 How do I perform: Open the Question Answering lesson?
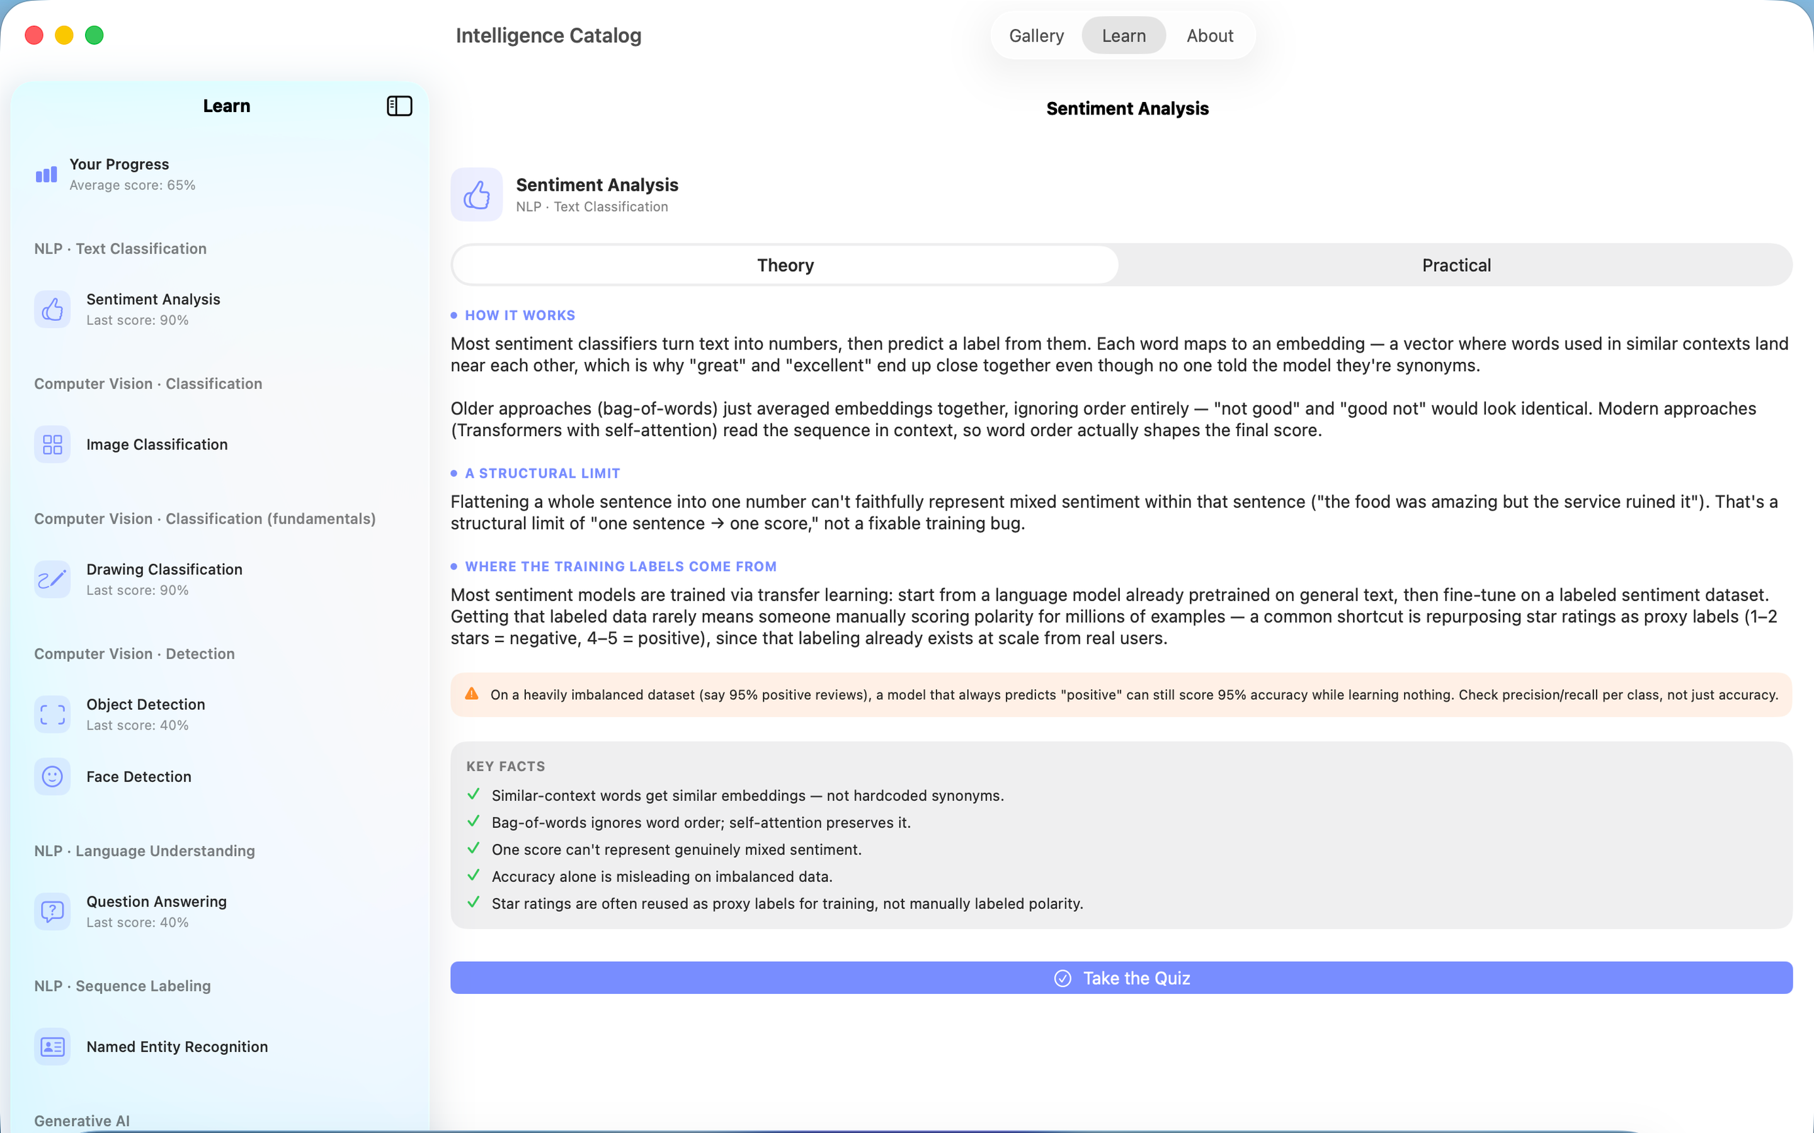click(x=219, y=911)
